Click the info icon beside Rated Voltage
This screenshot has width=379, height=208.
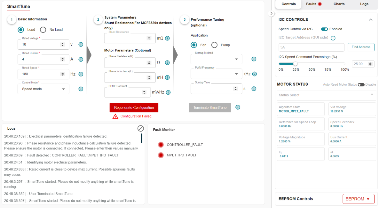point(81,45)
